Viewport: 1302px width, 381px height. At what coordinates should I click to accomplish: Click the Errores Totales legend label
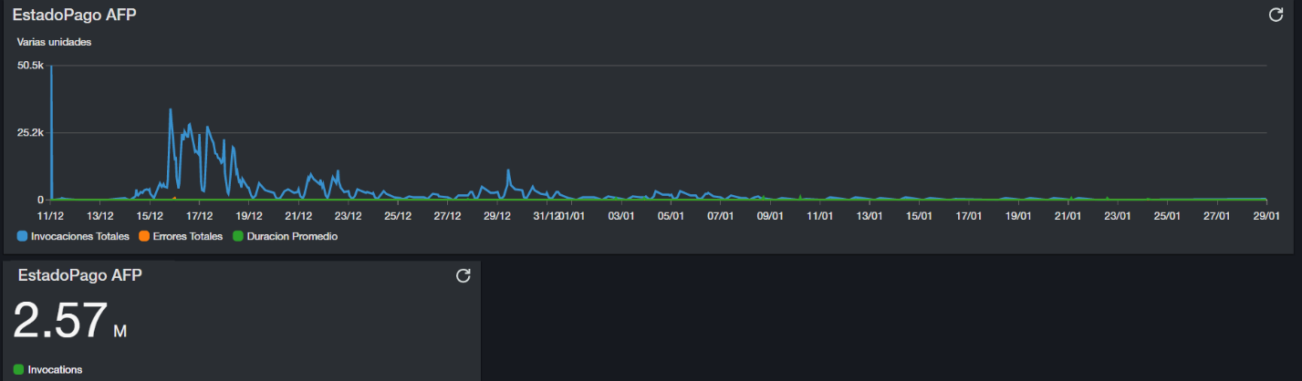187,236
